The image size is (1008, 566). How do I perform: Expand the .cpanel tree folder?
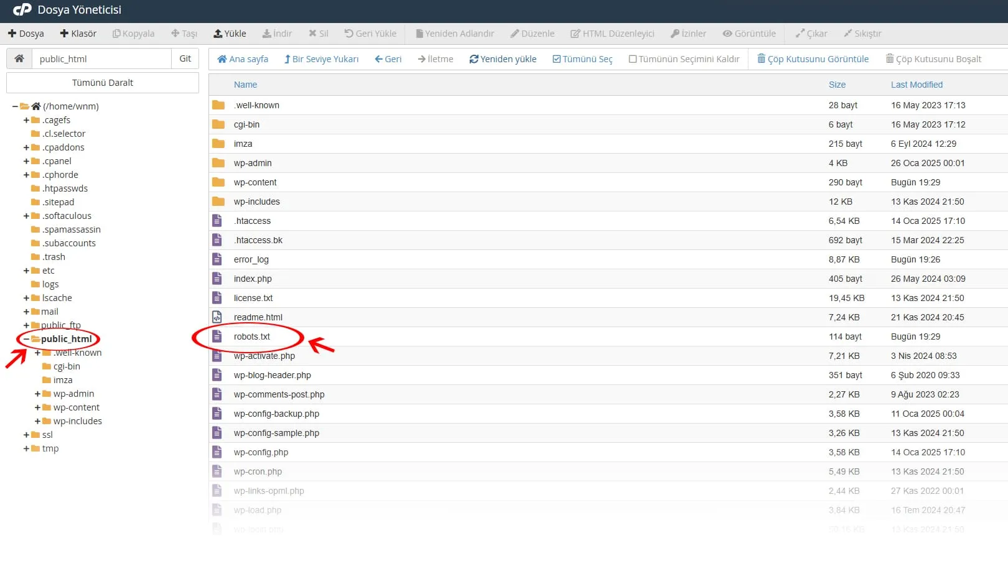point(26,161)
